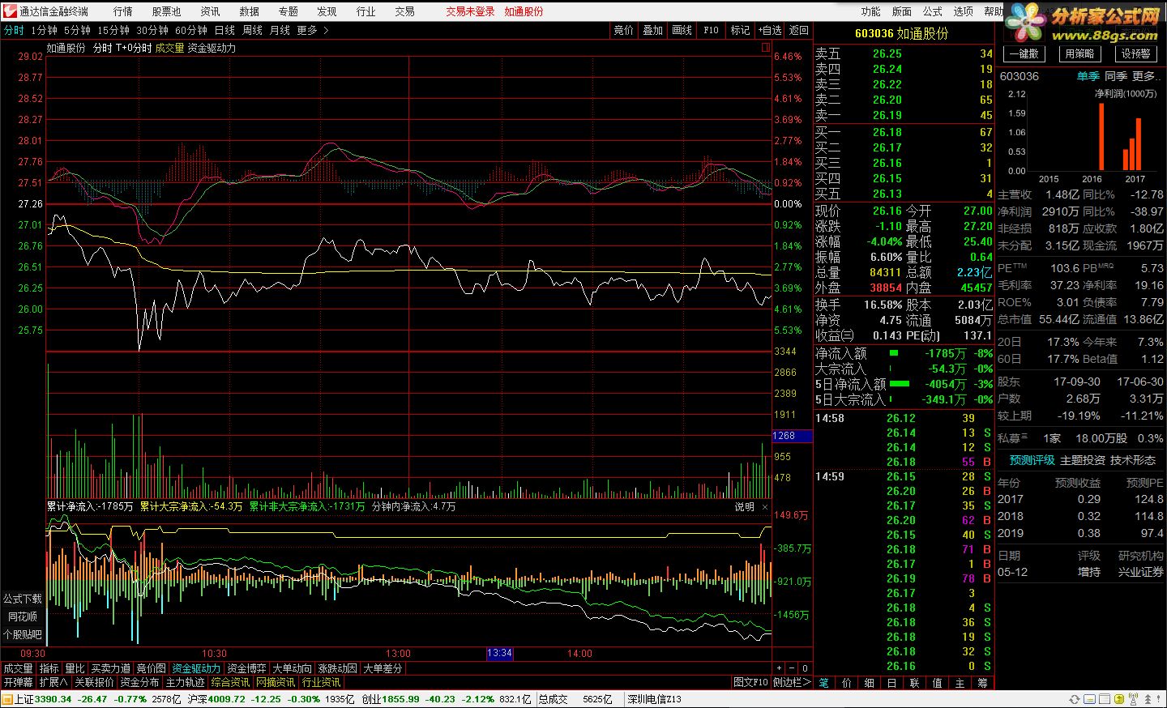Click the status bar icon before 上证
The width and height of the screenshot is (1167, 708).
pos(7,699)
